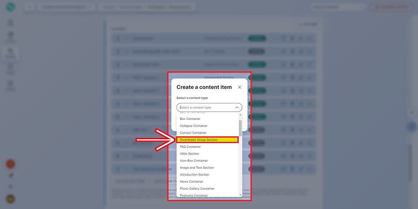The image size is (418, 209).
Task: Choose Image and Text Section
Action: tap(197, 168)
